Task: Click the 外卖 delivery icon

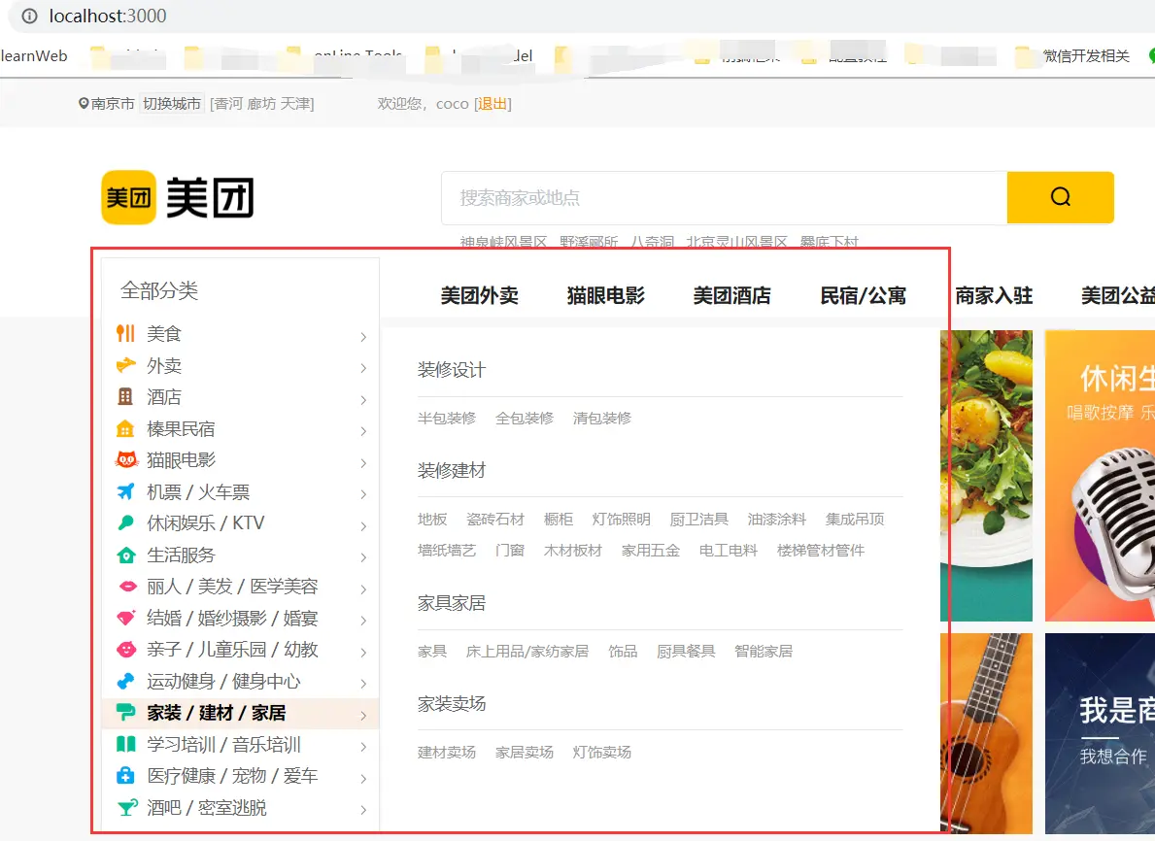Action: (x=126, y=365)
